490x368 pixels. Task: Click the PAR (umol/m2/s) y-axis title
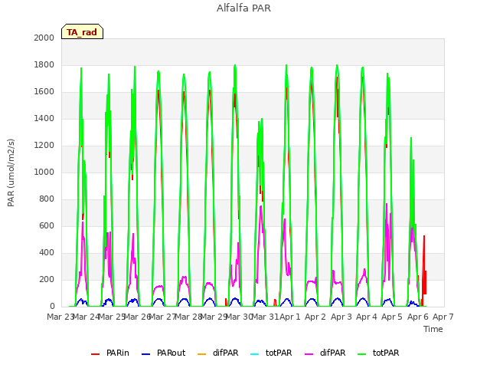(x=11, y=172)
